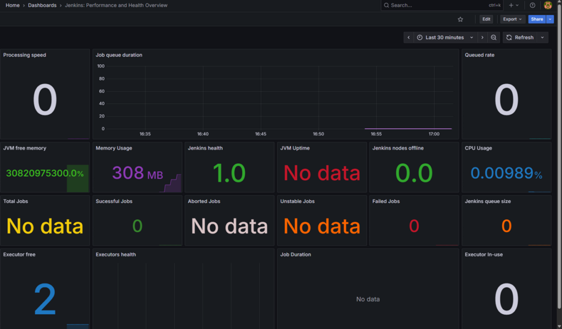
Task: Select the Memory Usage panel title
Action: (114, 148)
